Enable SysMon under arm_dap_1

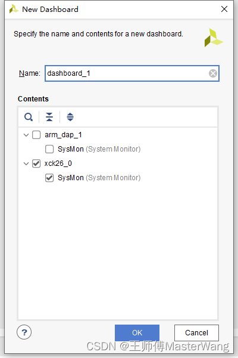(49, 149)
